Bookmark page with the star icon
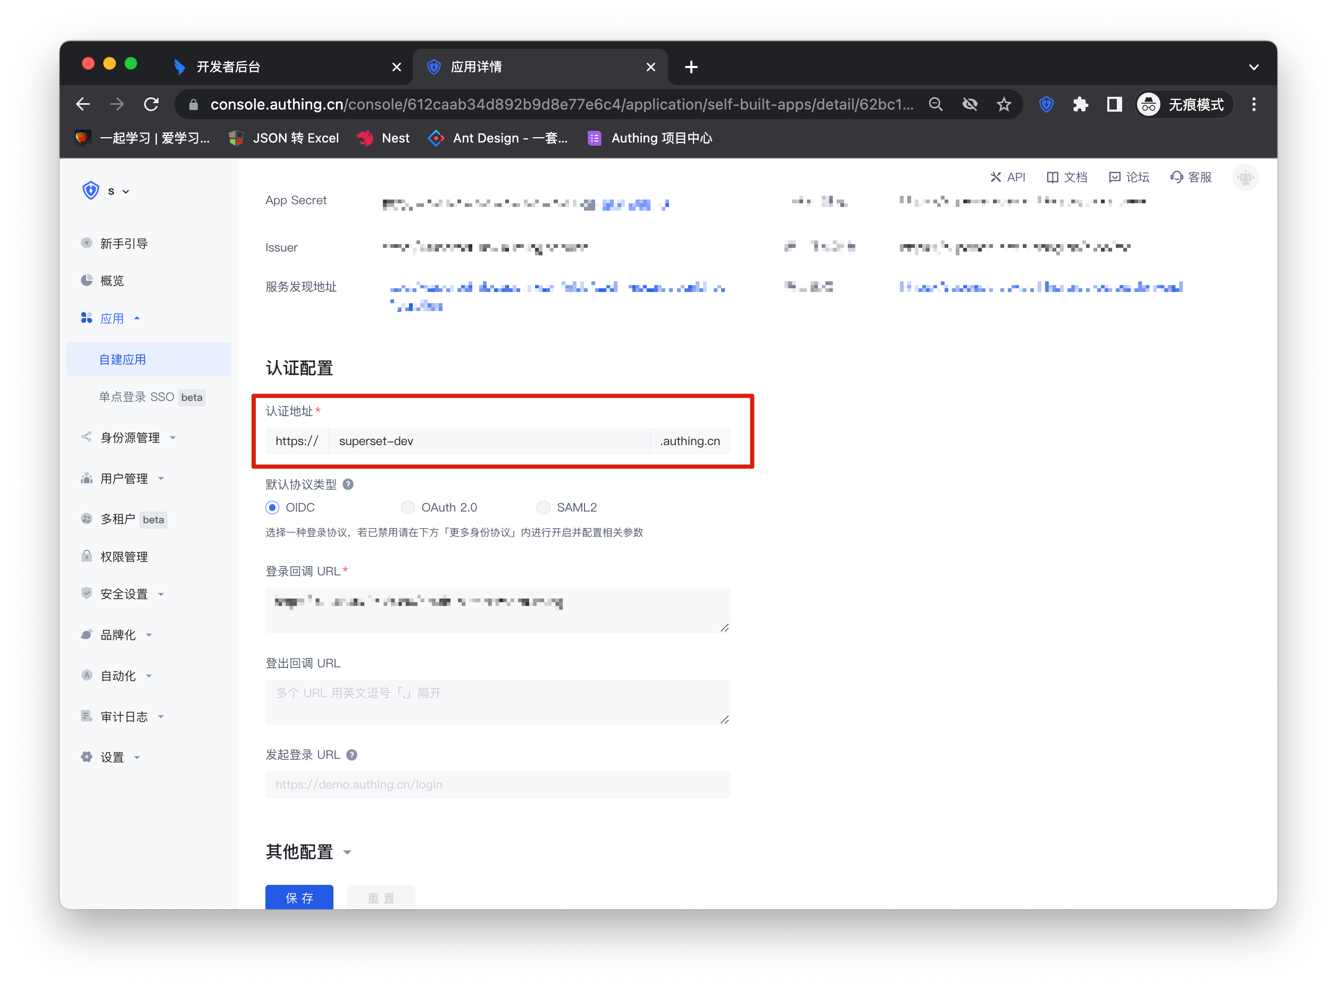The width and height of the screenshot is (1337, 988). point(1004,105)
